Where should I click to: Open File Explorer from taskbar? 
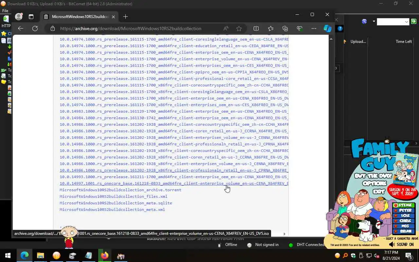40,256
